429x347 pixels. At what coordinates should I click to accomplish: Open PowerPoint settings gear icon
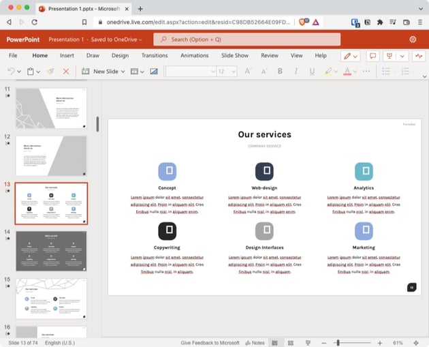click(x=413, y=40)
